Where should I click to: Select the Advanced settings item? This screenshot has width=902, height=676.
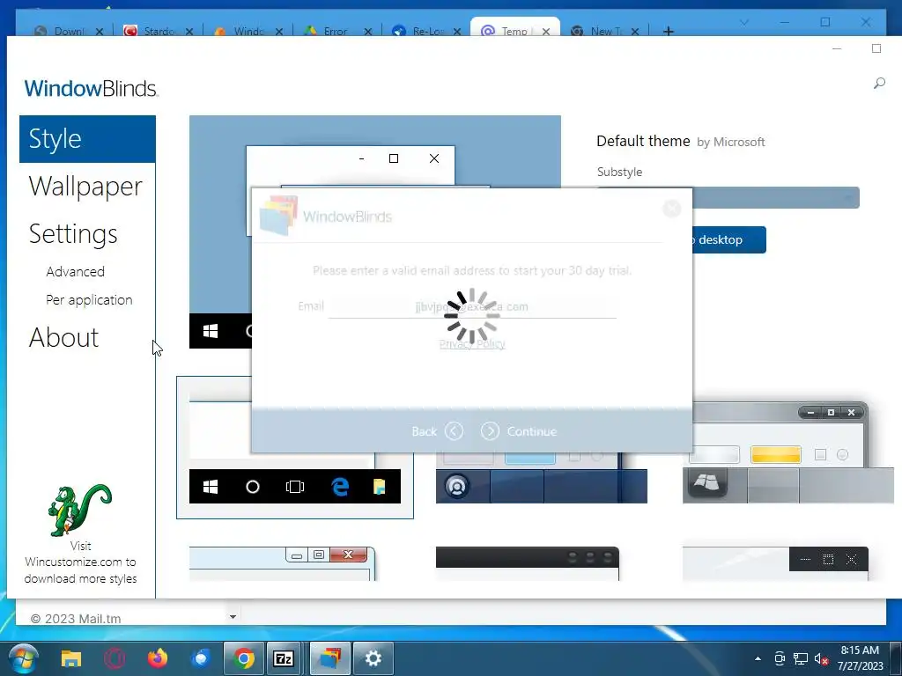point(76,271)
